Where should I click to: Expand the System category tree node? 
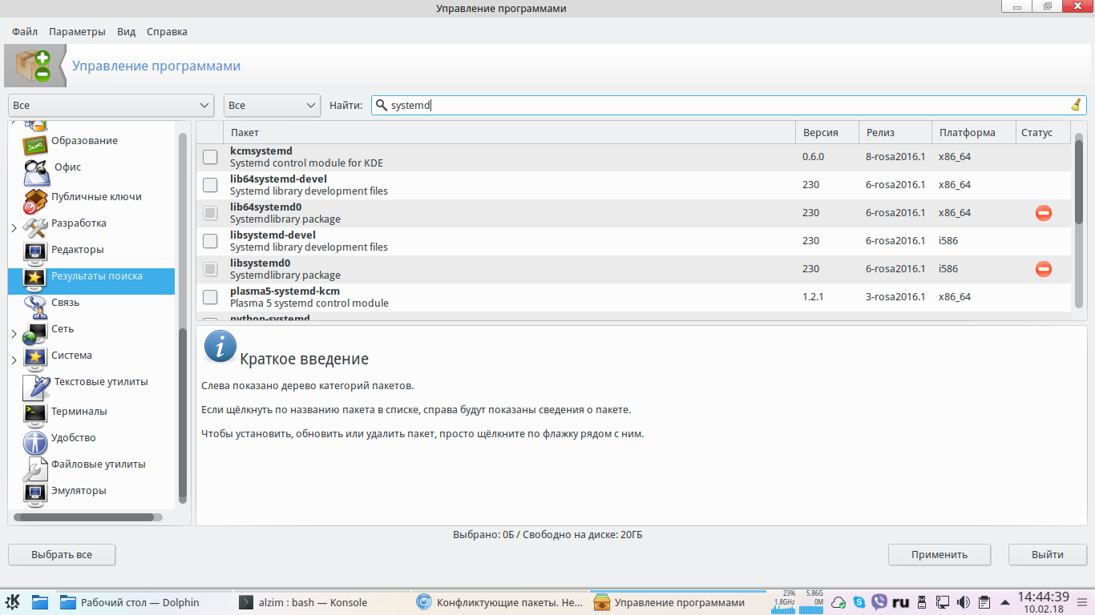point(14,360)
